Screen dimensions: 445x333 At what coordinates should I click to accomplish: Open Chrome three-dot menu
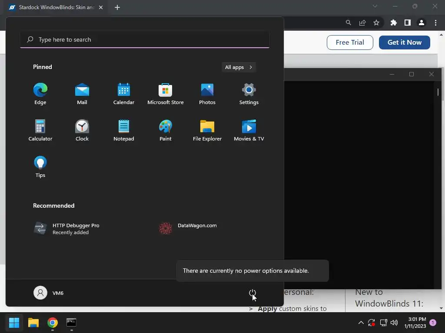click(x=435, y=23)
